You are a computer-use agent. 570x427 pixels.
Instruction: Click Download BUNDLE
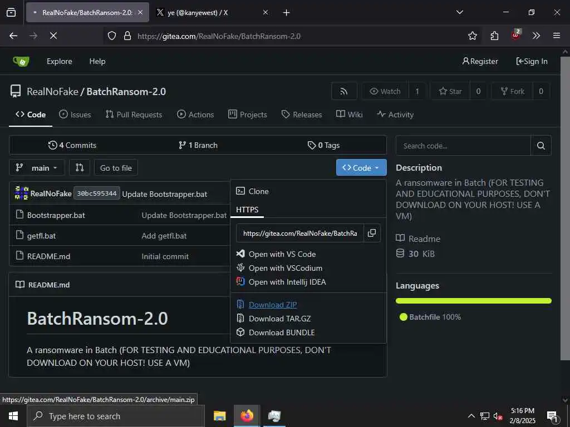[x=282, y=332]
